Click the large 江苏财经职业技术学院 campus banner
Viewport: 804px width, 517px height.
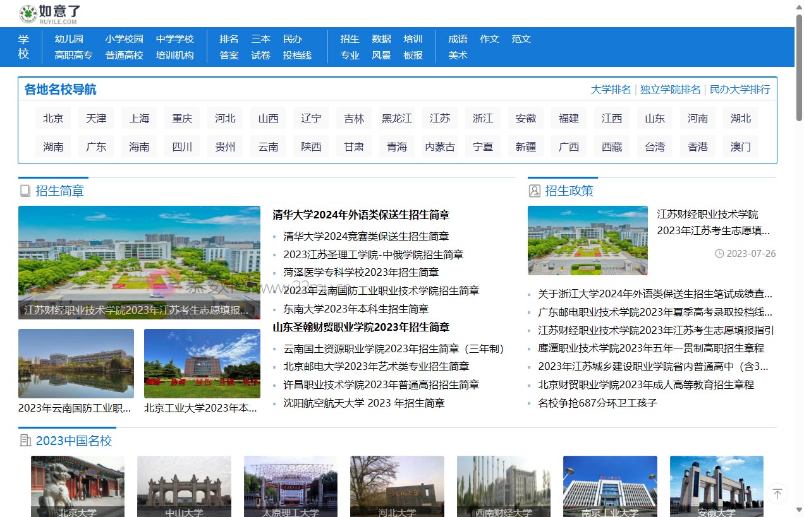coord(139,262)
